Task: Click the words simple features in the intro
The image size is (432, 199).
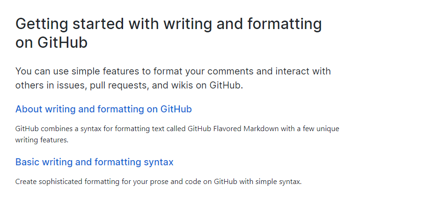Action: (106, 71)
